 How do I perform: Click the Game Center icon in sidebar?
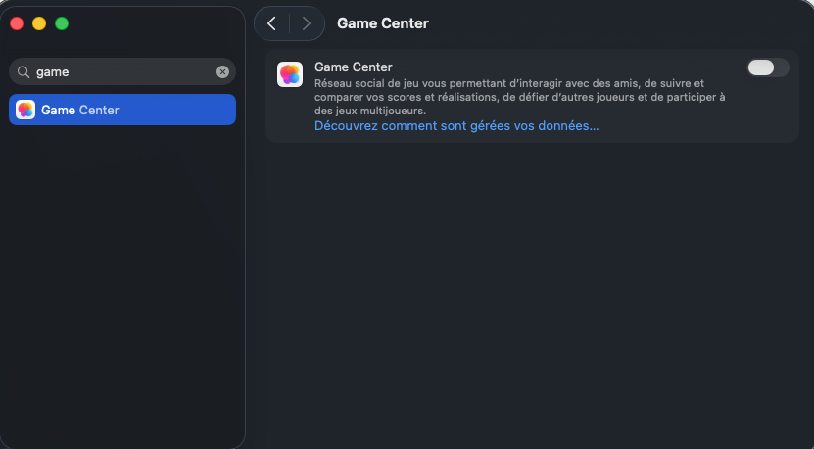(x=25, y=110)
